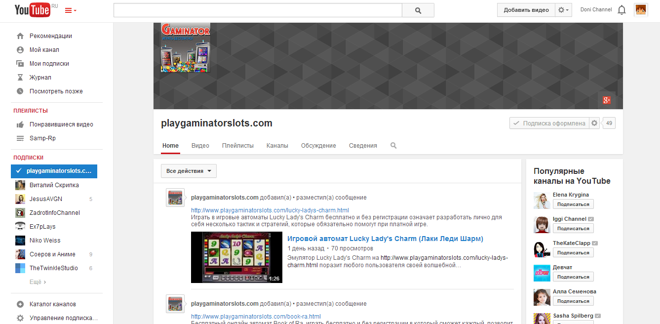Switch to the Сведения tab
Viewport: 660px width, 324px height.
[x=363, y=146]
